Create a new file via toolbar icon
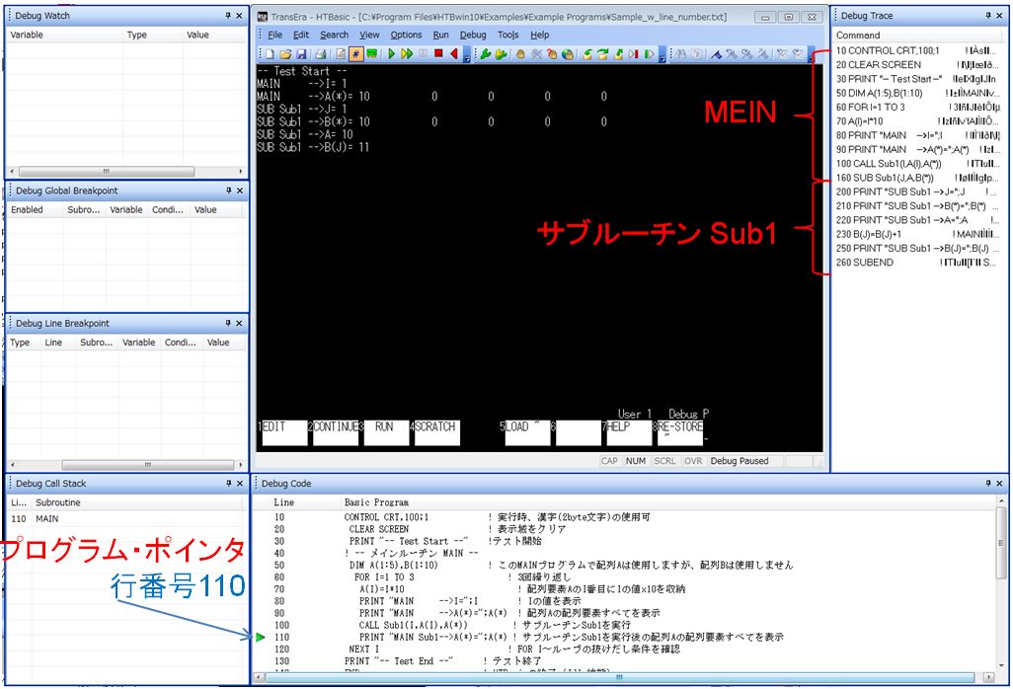Image resolution: width=1013 pixels, height=689 pixels. pos(270,54)
